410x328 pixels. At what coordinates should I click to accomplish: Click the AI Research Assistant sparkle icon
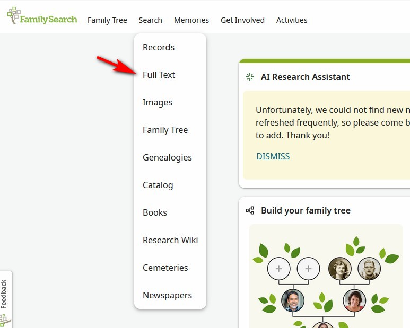point(250,77)
